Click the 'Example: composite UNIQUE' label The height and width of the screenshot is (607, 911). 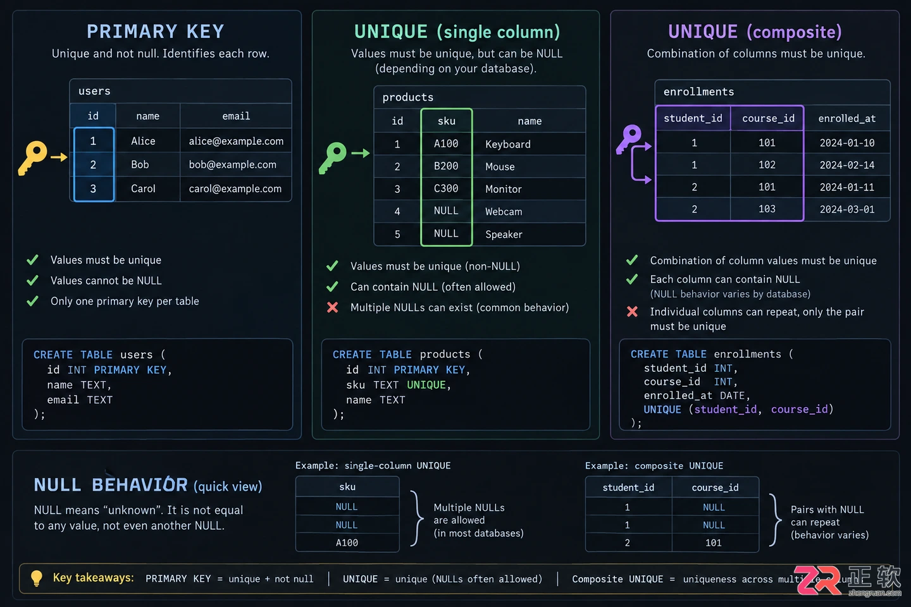[654, 465]
